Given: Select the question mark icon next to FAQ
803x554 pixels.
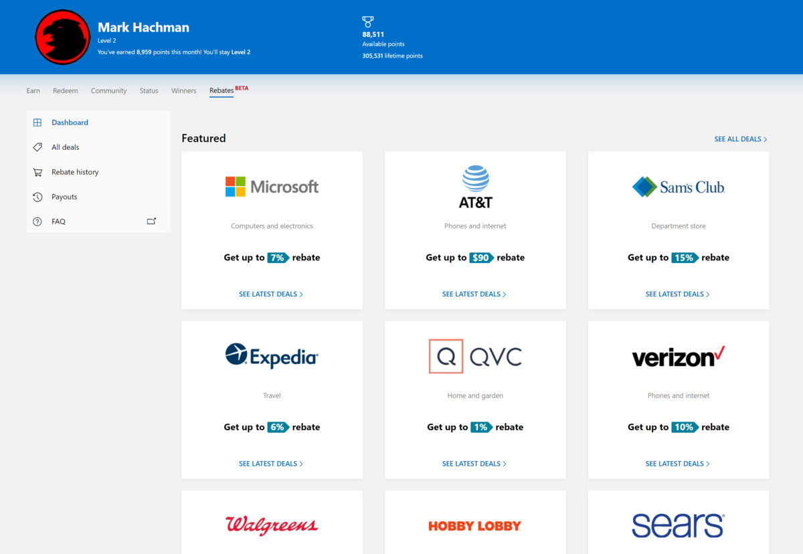Looking at the screenshot, I should [37, 221].
